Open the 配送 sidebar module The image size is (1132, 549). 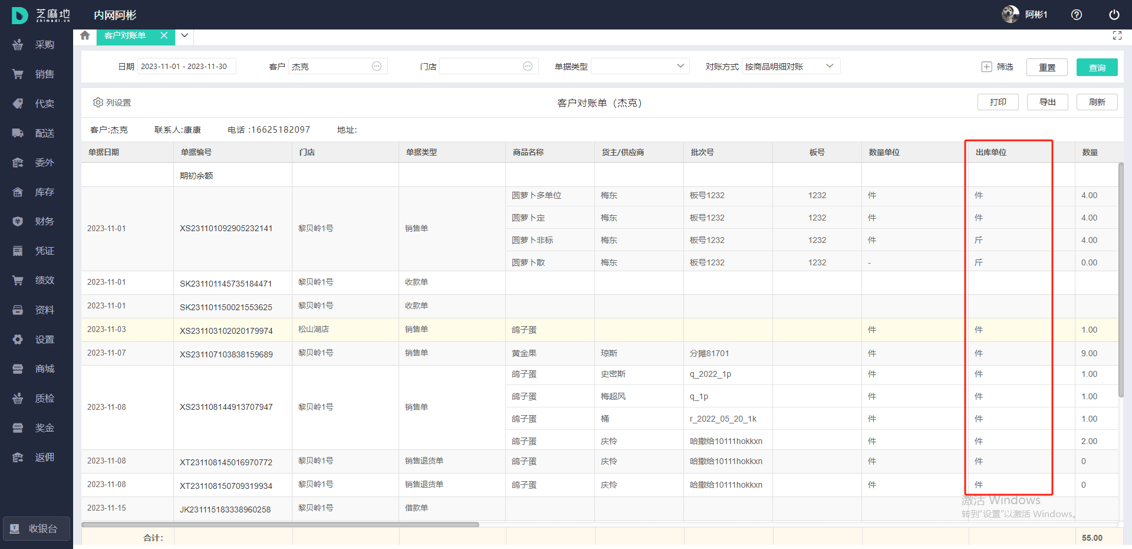coord(35,133)
